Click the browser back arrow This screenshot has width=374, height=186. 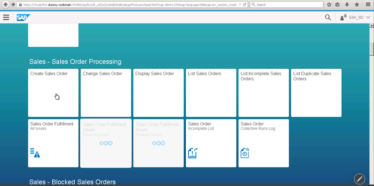coord(6,5)
